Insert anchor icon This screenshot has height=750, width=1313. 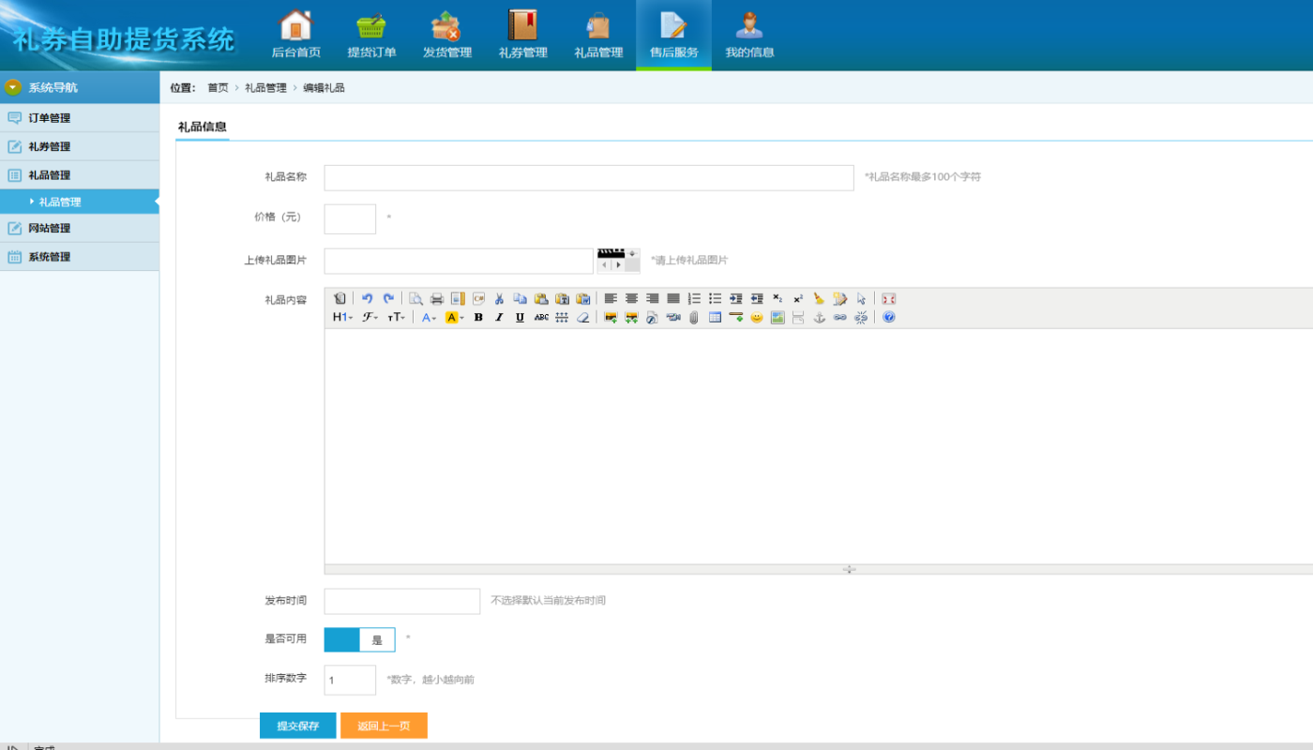[x=819, y=318]
